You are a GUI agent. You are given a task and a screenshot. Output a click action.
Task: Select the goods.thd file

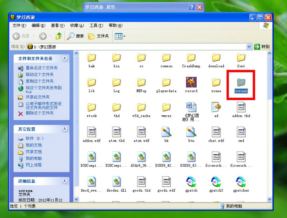click(141, 184)
